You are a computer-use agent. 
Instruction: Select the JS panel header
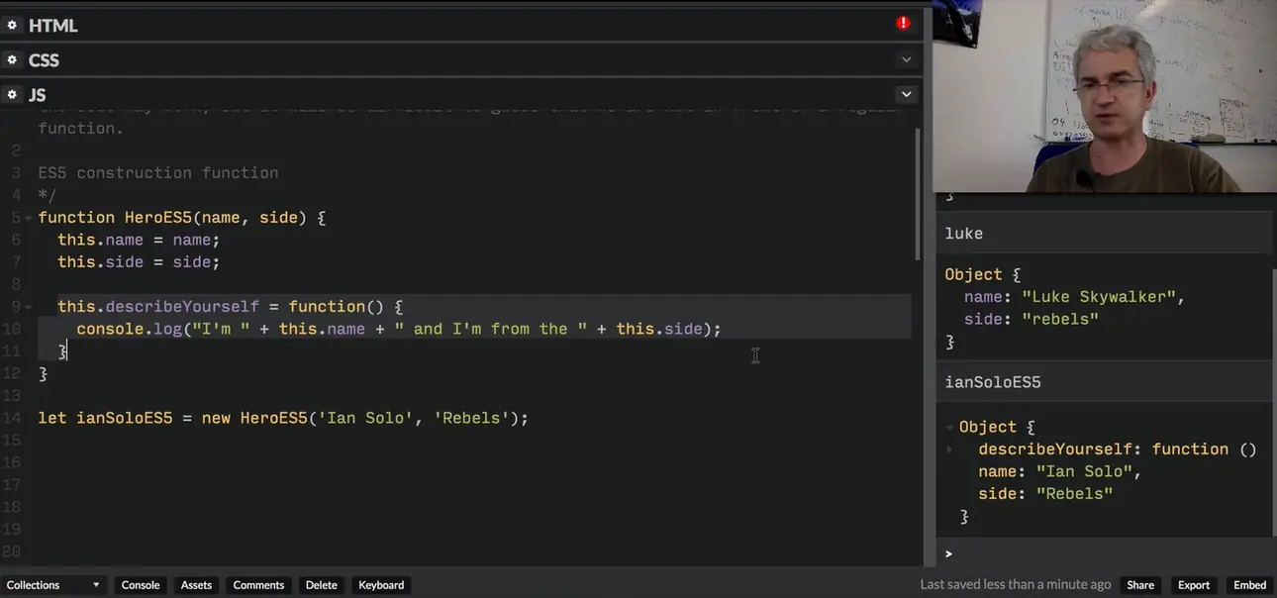460,94
